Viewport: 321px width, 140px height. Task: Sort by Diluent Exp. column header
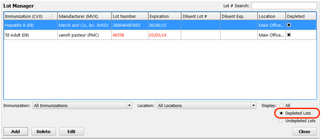[239, 16]
